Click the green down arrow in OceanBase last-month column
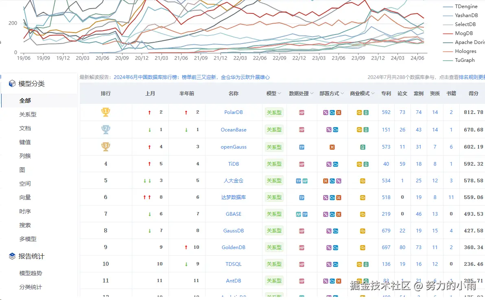 [x=150, y=130]
